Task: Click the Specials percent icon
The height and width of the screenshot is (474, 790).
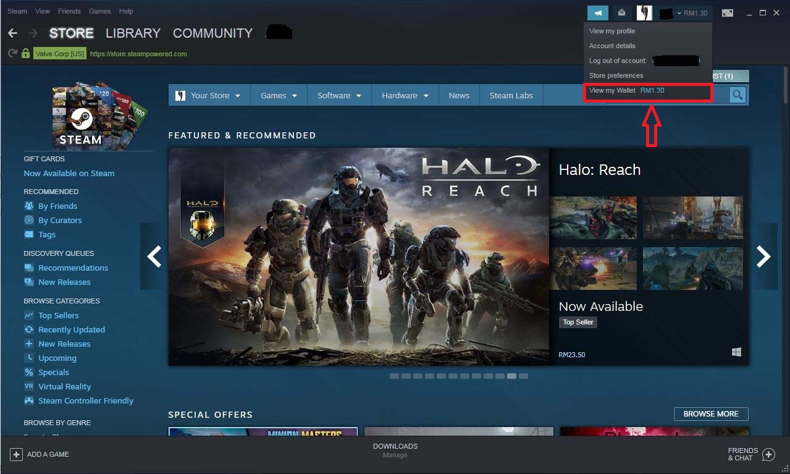Action: (29, 372)
